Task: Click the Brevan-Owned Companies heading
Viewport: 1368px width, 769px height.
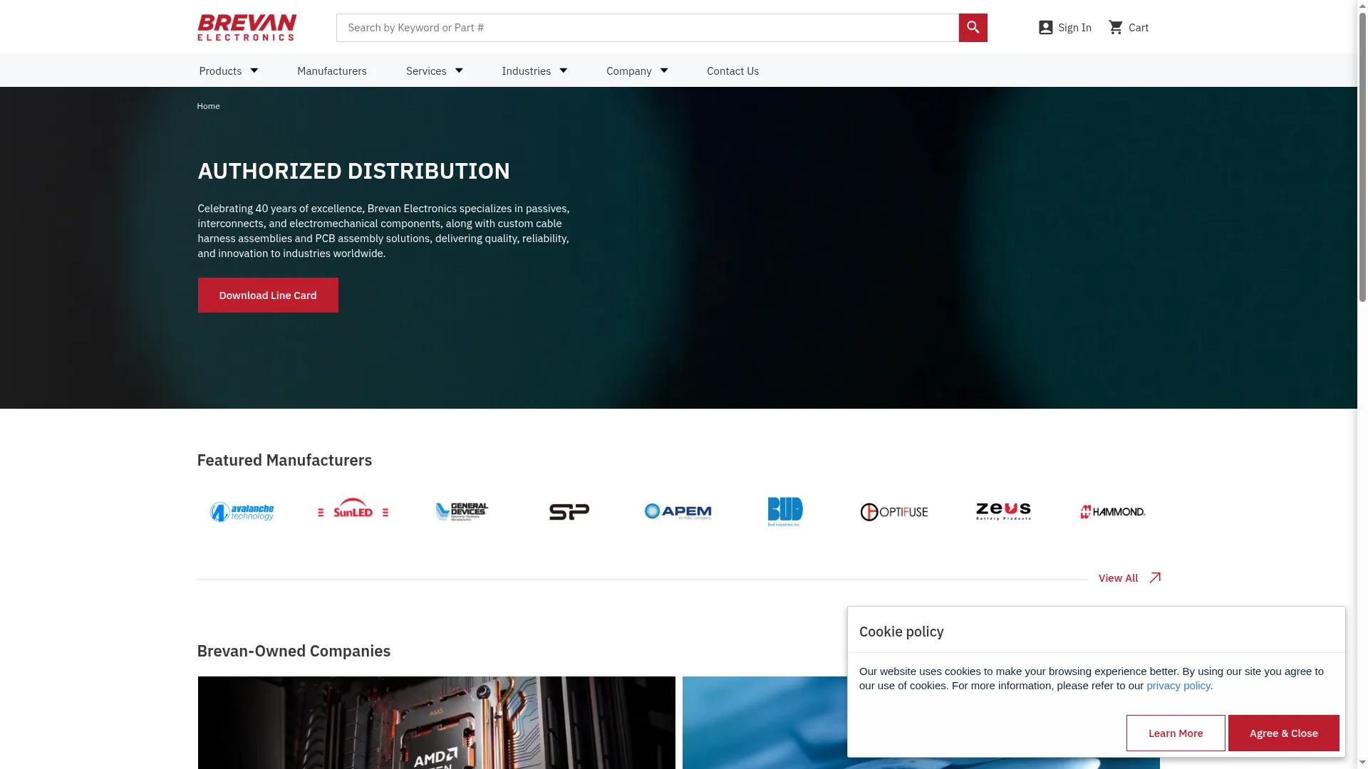Action: click(x=294, y=651)
